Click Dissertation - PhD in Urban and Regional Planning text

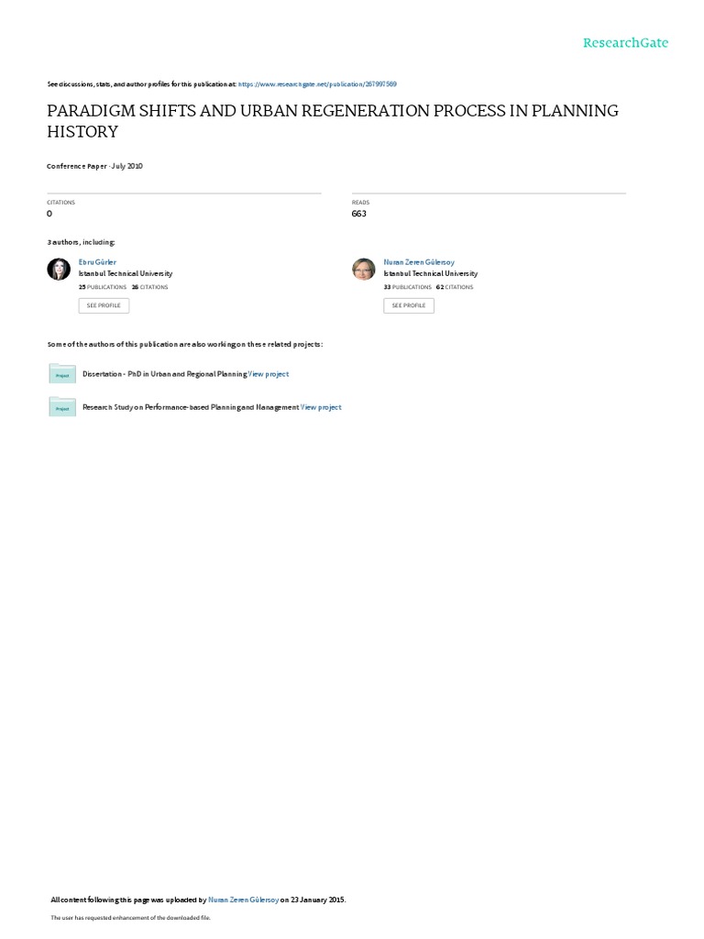click(165, 374)
